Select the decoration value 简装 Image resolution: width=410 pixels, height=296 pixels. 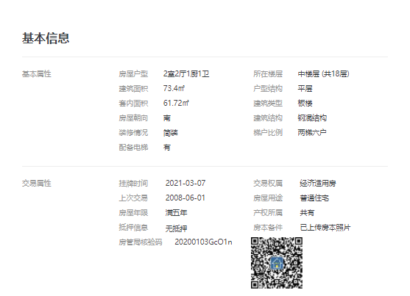click(171, 133)
